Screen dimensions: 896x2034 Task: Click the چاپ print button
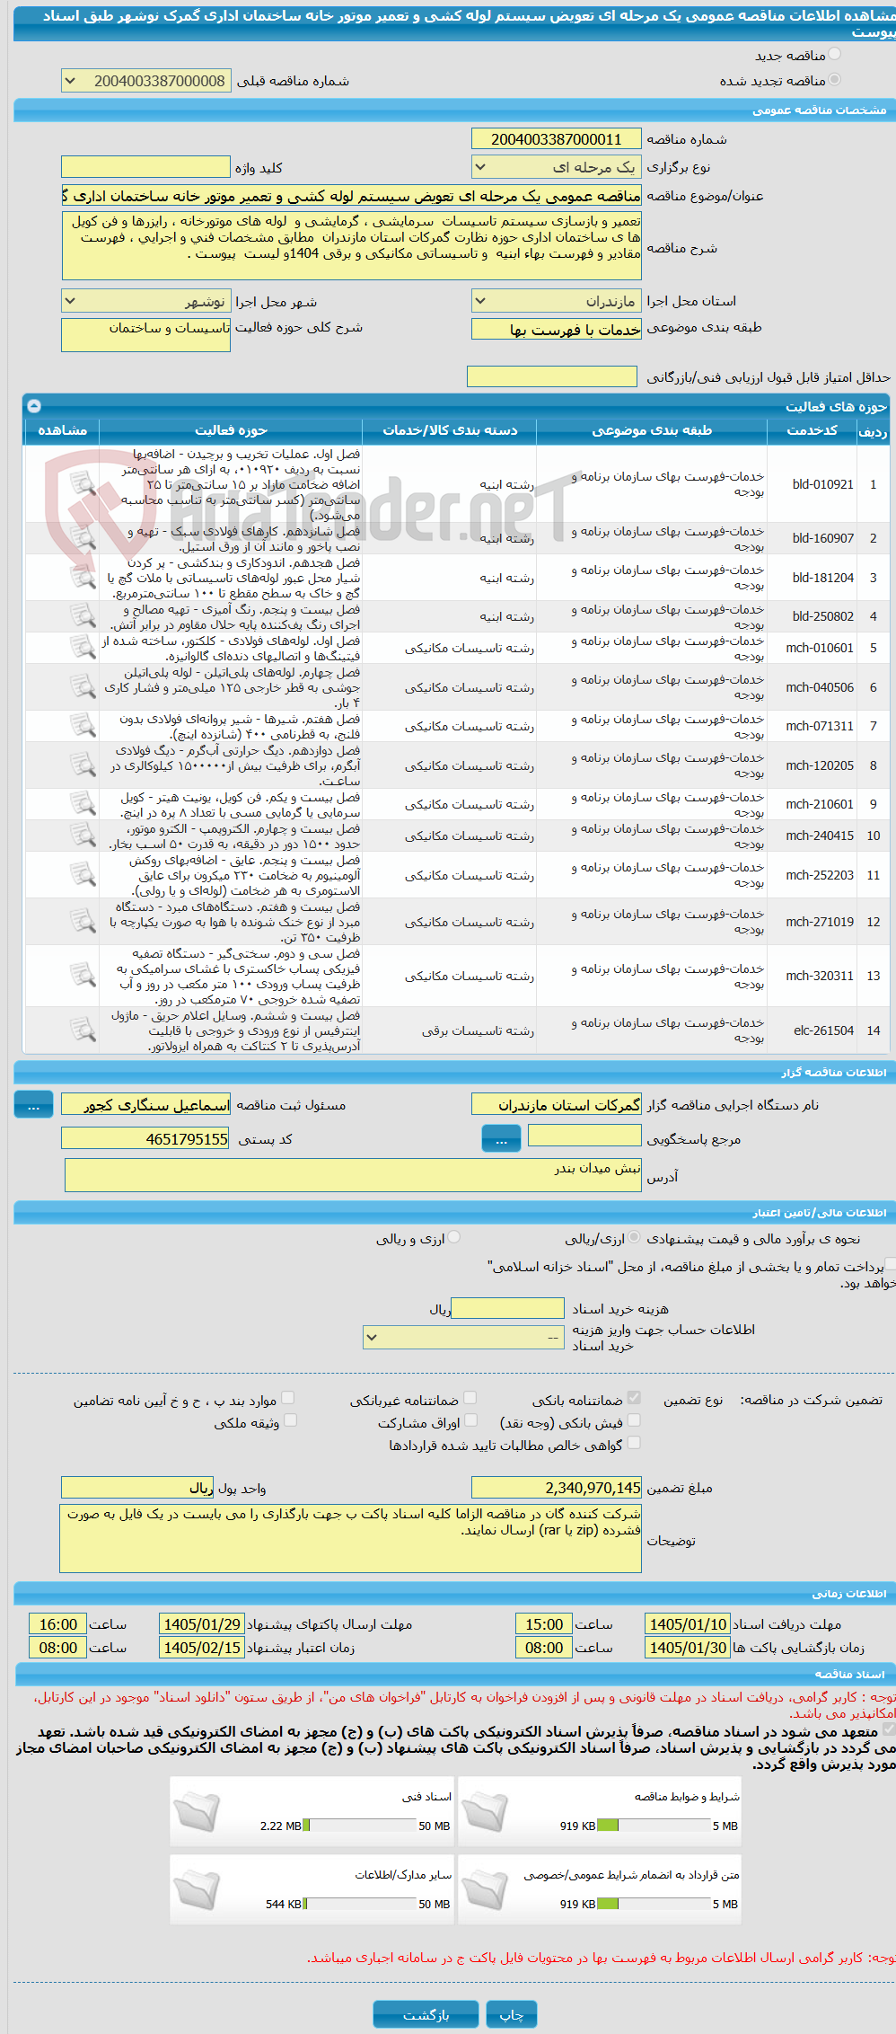click(511, 2015)
